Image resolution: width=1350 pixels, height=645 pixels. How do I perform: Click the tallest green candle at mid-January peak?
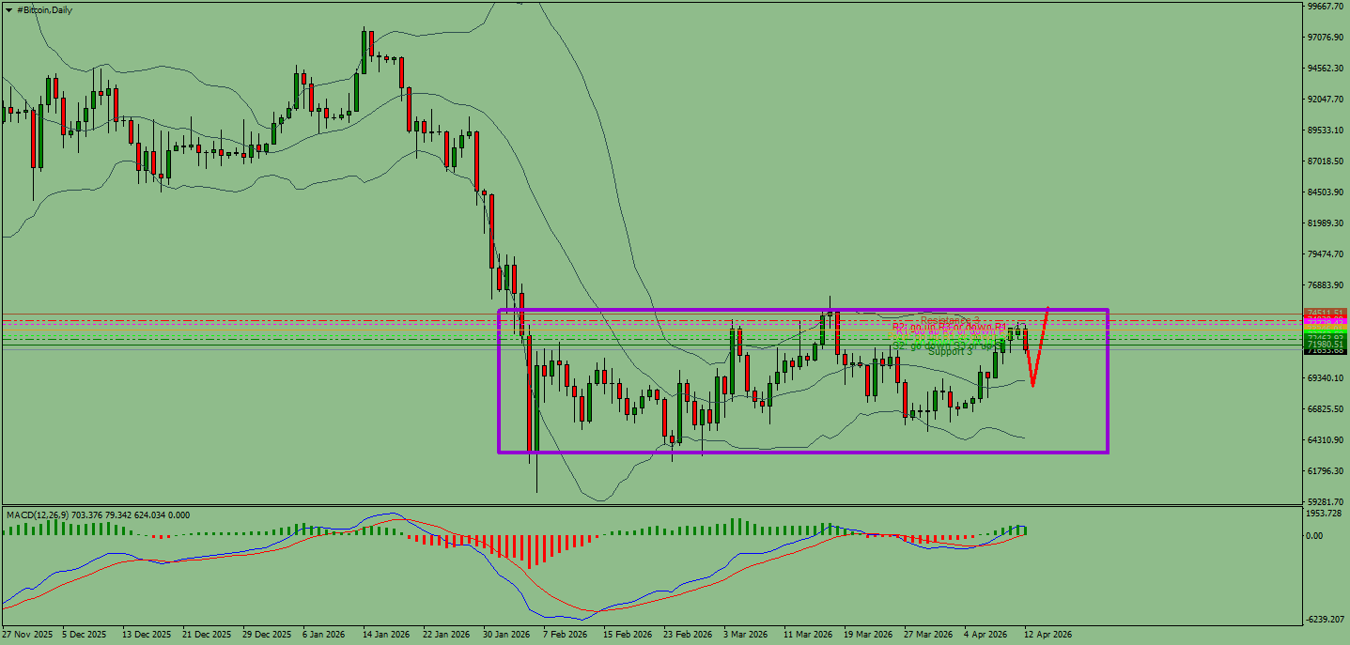coord(364,52)
